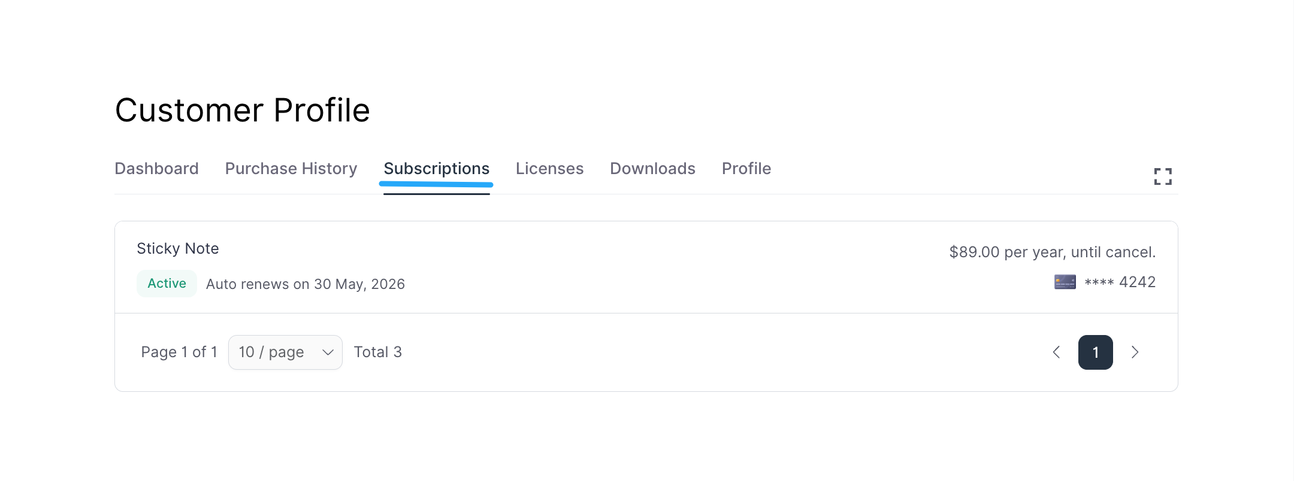Click the $89.00 per year price
The height and width of the screenshot is (481, 1294).
[1052, 252]
